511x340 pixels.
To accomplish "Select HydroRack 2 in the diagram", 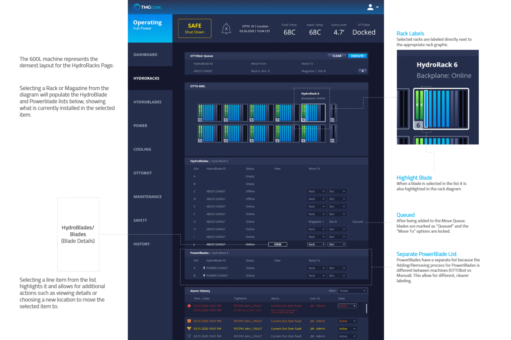I will click(287, 134).
